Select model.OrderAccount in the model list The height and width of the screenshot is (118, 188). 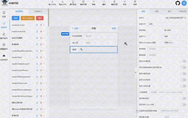click(21, 64)
